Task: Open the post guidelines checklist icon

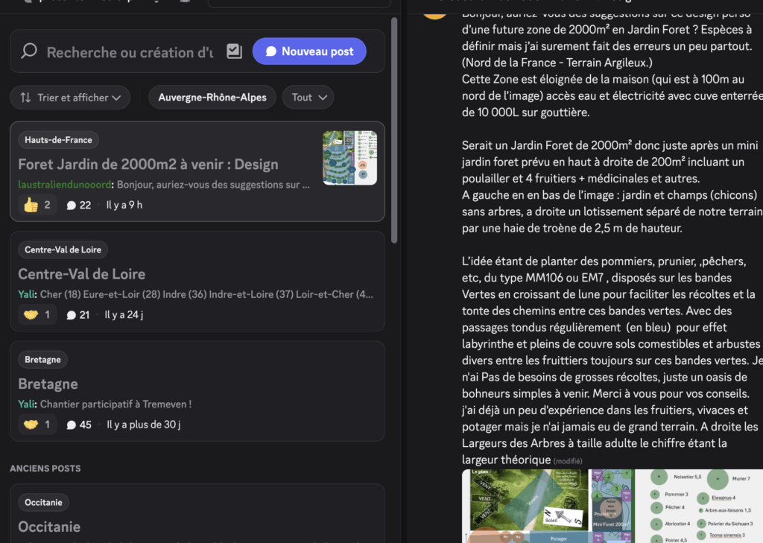Action: click(x=235, y=51)
